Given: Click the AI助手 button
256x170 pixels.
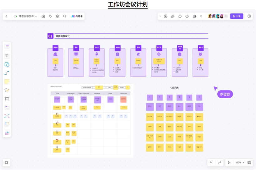Looking at the screenshot, I should 77,16.
